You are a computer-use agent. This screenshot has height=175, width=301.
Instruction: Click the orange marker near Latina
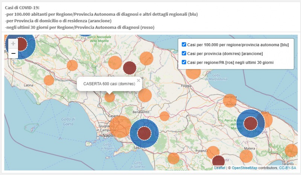49,80
